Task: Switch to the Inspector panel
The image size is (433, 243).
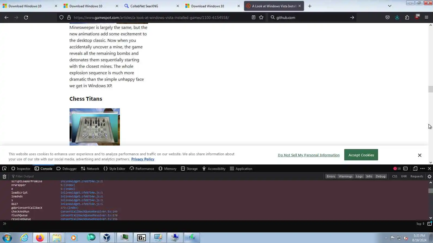Action: [x=21, y=168]
